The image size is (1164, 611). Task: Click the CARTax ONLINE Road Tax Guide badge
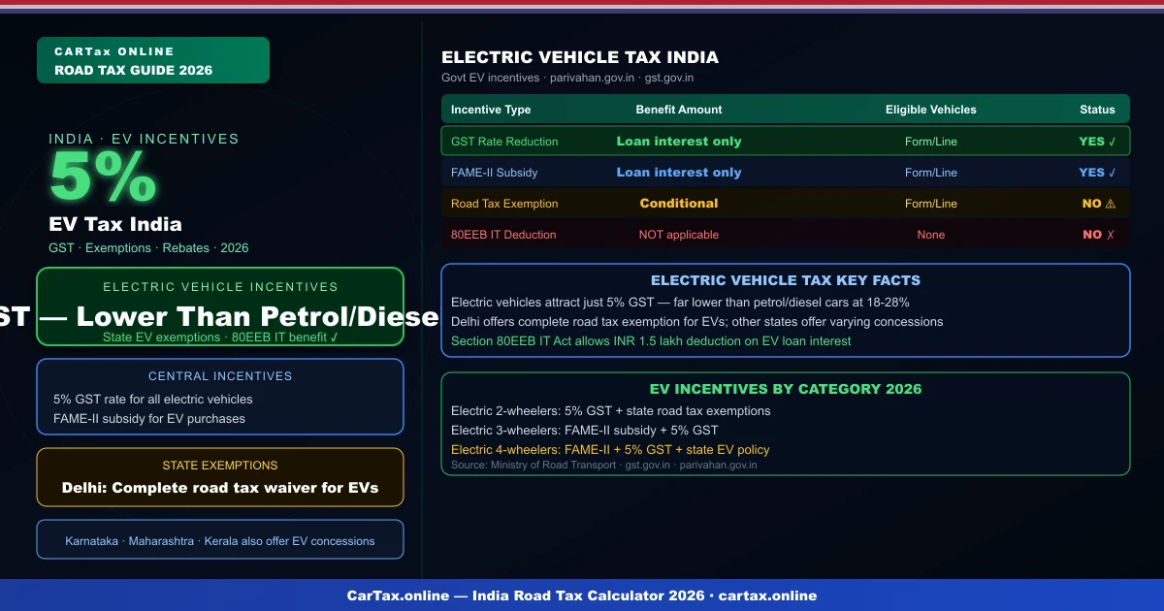coord(152,59)
